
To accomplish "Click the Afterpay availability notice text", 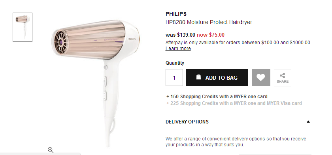I will (x=238, y=43).
